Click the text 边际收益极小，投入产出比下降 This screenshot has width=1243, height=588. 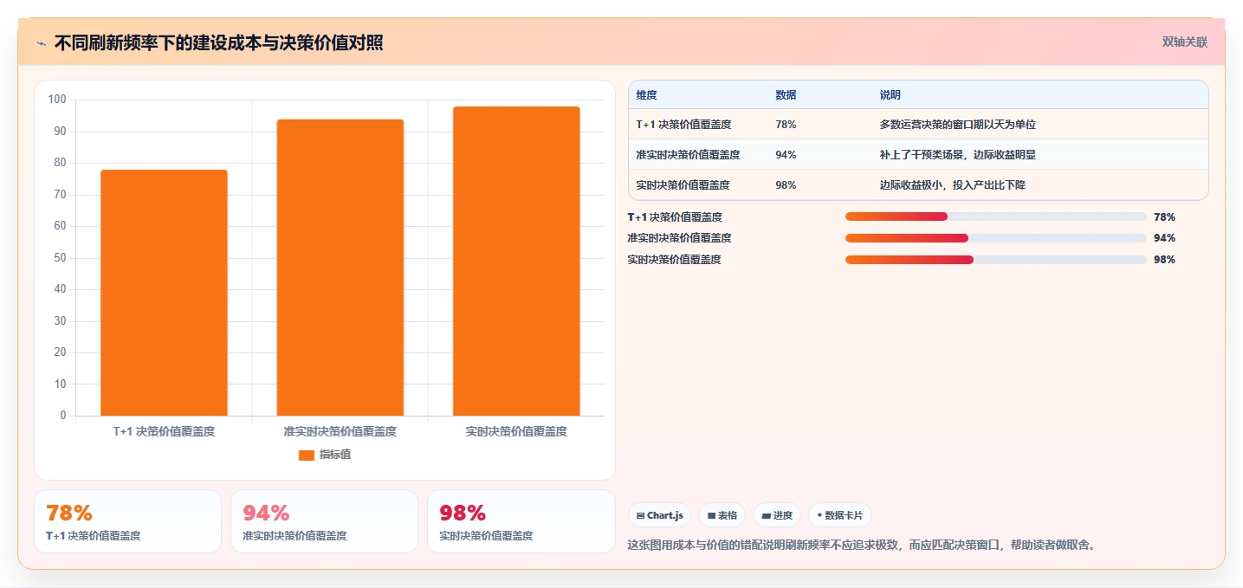tap(952, 185)
